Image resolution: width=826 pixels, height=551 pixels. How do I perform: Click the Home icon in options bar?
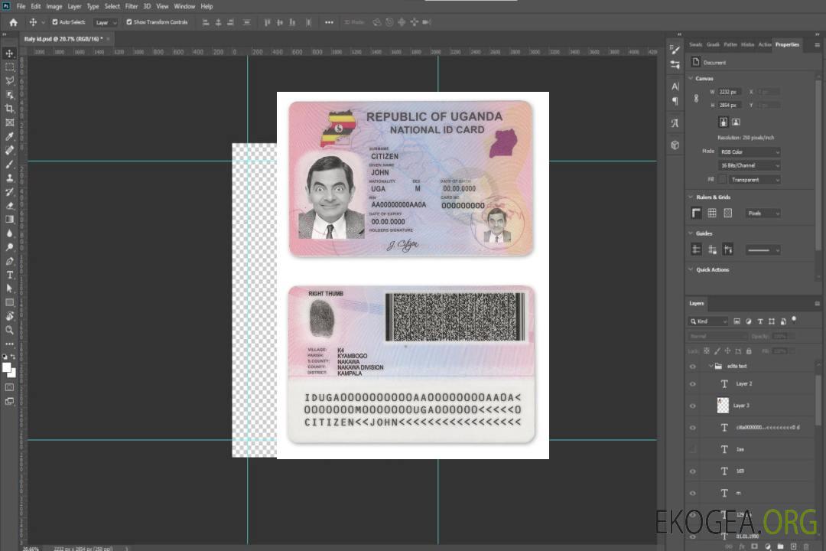13,22
